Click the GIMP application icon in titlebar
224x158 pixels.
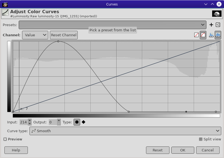click(5, 4)
